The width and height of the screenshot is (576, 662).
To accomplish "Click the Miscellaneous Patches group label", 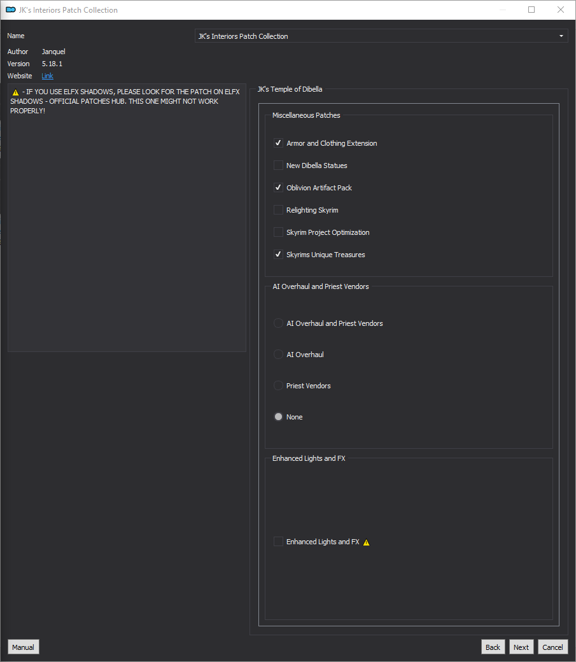I will point(306,115).
